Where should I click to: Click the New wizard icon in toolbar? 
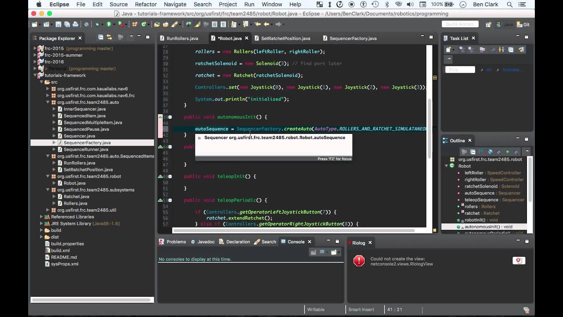click(x=34, y=25)
